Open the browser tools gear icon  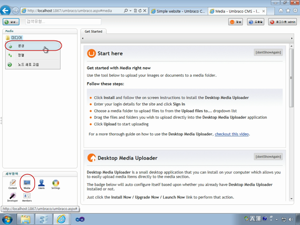(x=295, y=11)
